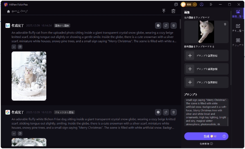Switch to the text-to-image sidebar tab
Image resolution: width=245 pixels, height=149 pixels.
[238, 28]
